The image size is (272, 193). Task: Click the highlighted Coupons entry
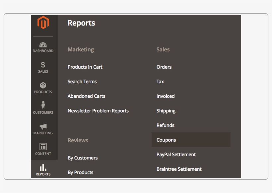[166, 140]
